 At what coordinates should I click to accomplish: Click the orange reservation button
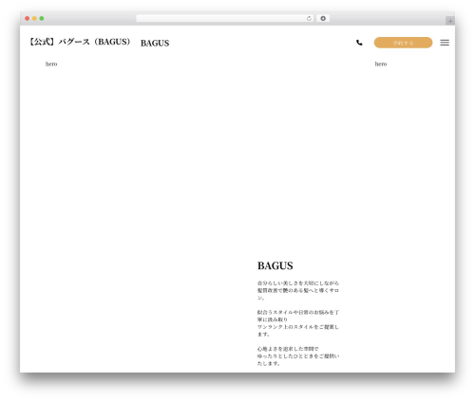403,43
